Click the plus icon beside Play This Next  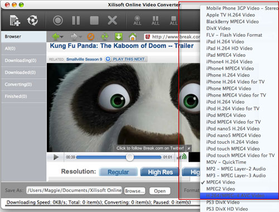pos(108,59)
